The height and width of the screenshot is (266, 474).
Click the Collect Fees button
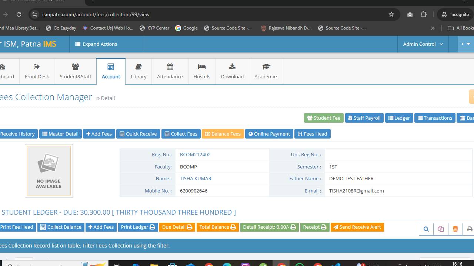181,134
